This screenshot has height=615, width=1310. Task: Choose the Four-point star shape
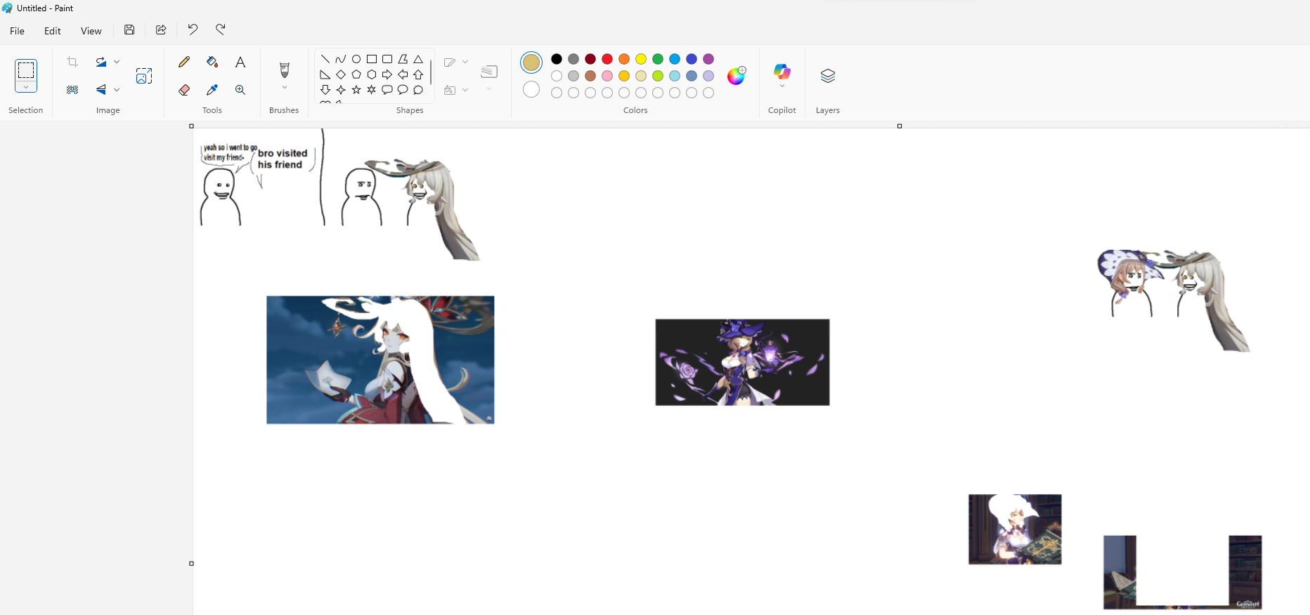(x=341, y=90)
